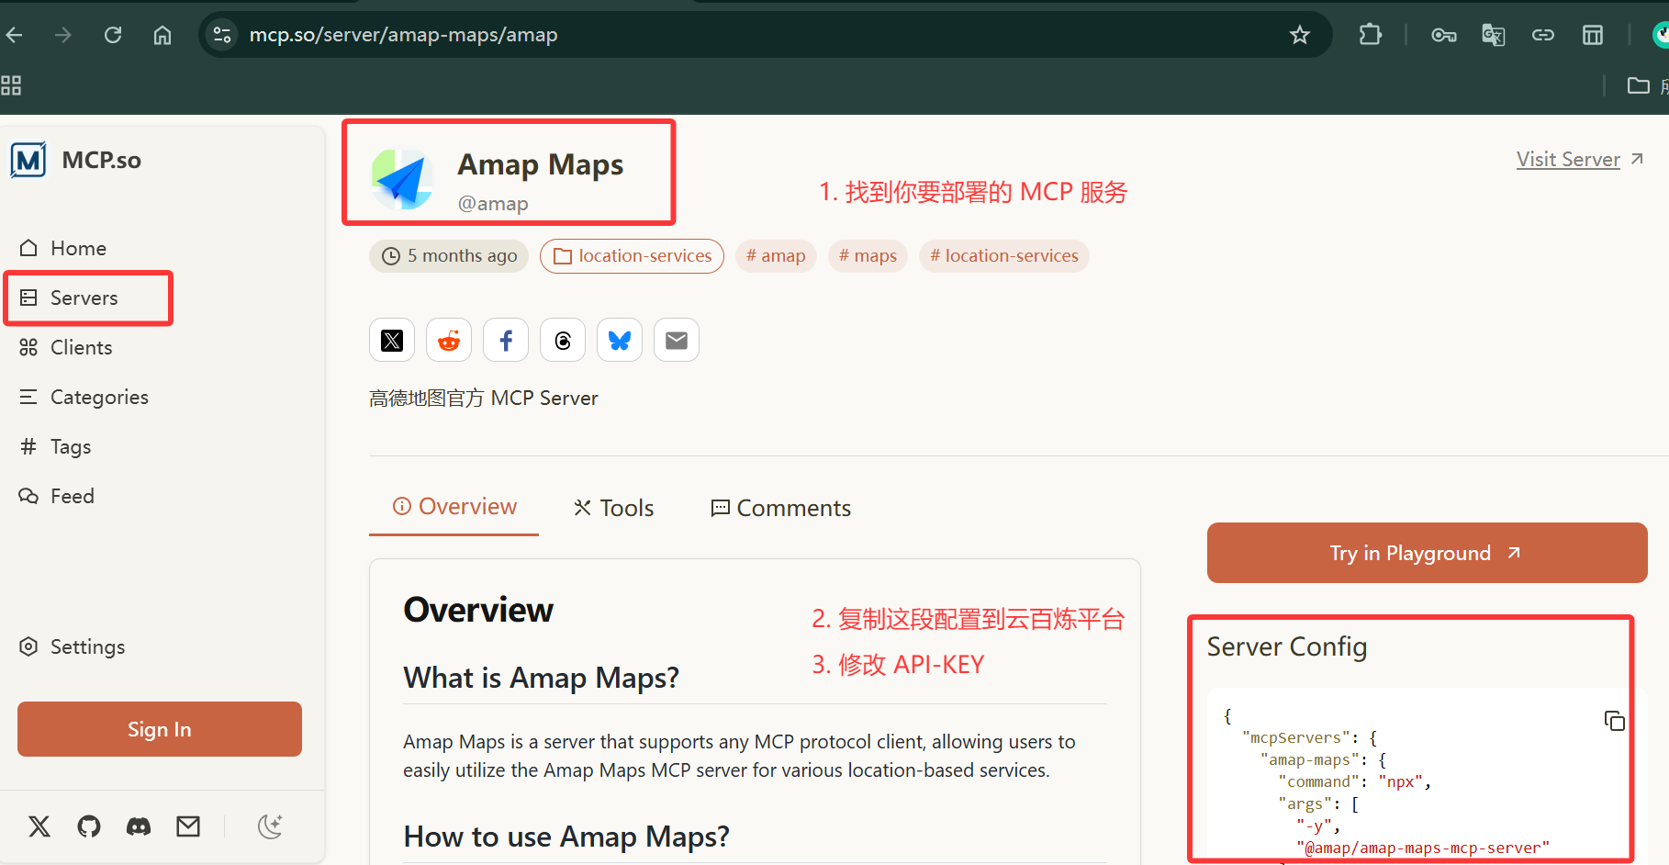Click Try in Playground button

pyautogui.click(x=1427, y=553)
